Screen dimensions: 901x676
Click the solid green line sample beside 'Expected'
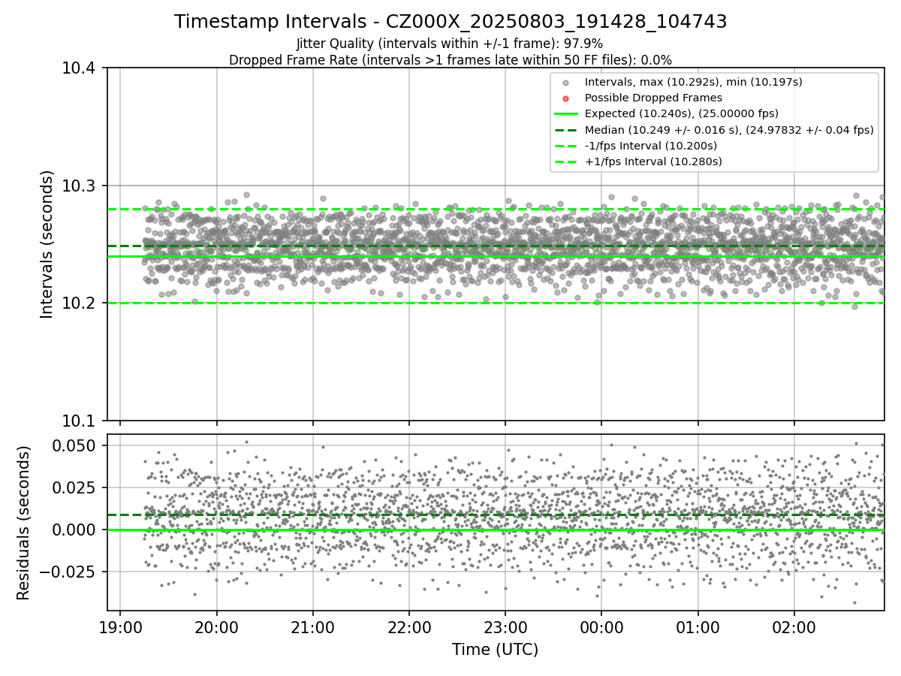pos(566,114)
